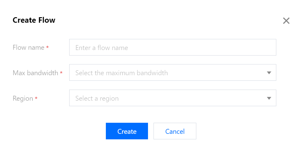Image resolution: width=300 pixels, height=151 pixels.
Task: Click the Max bandwidth label
Action: coord(35,73)
